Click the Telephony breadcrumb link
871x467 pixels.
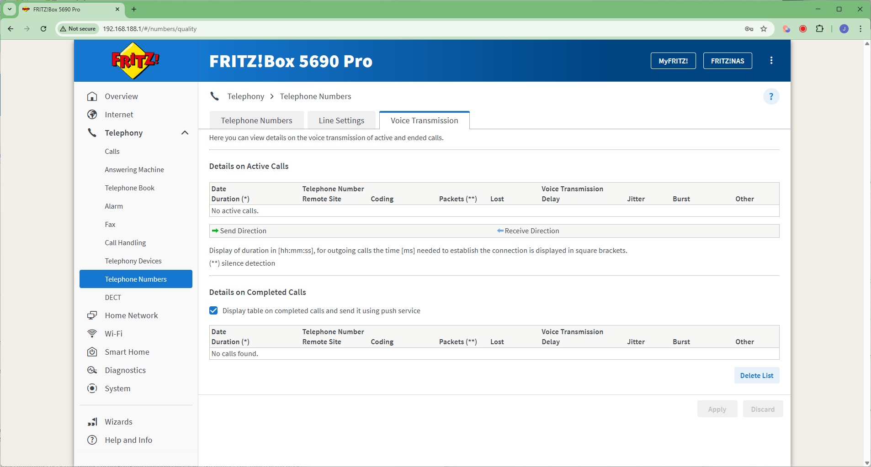tap(246, 96)
